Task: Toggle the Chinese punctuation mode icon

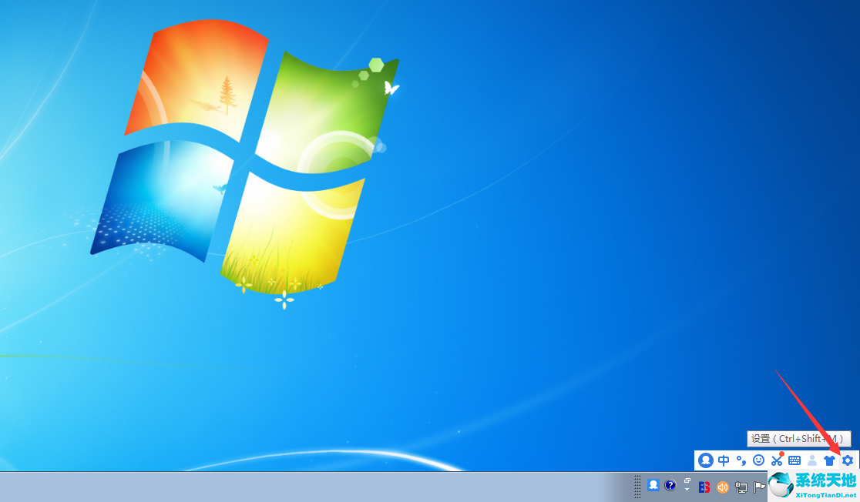Action: click(x=741, y=460)
